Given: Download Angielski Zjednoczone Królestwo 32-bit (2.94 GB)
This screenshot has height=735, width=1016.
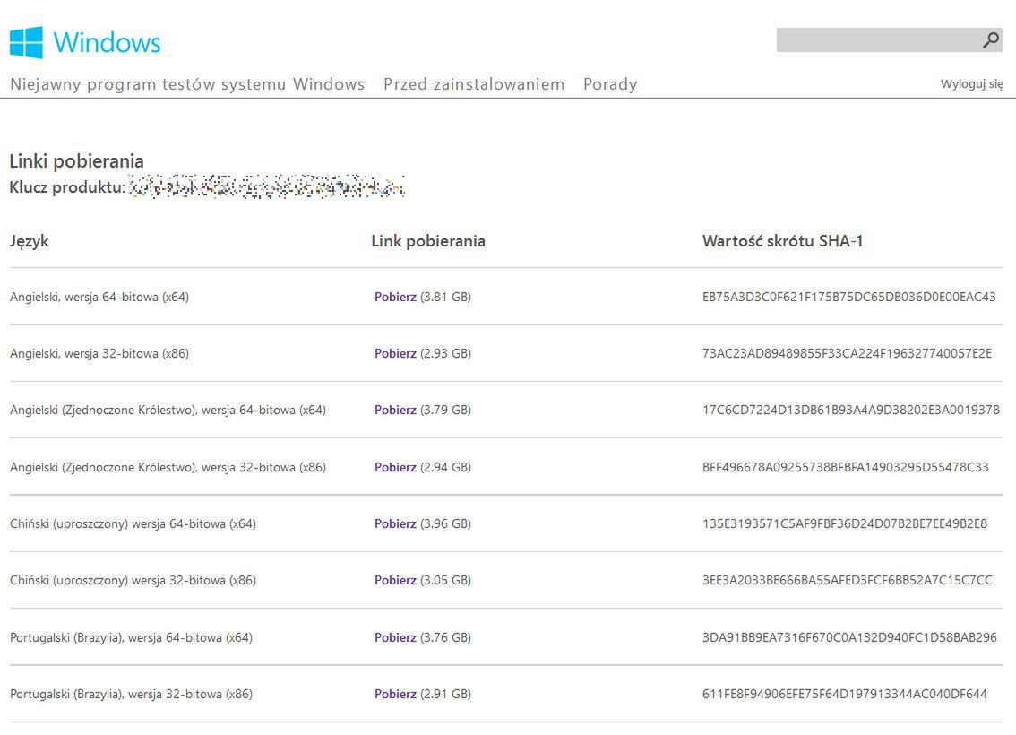Looking at the screenshot, I should [395, 467].
